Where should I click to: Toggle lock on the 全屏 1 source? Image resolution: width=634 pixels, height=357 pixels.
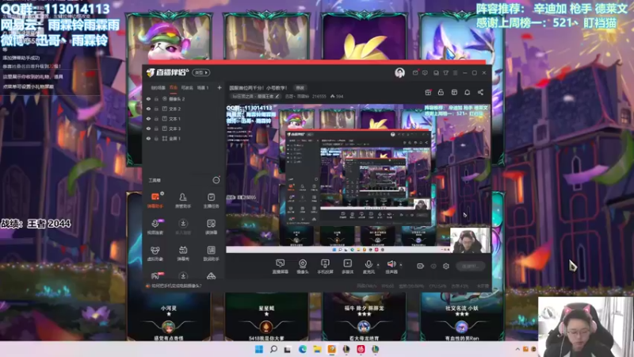pyautogui.click(x=156, y=138)
